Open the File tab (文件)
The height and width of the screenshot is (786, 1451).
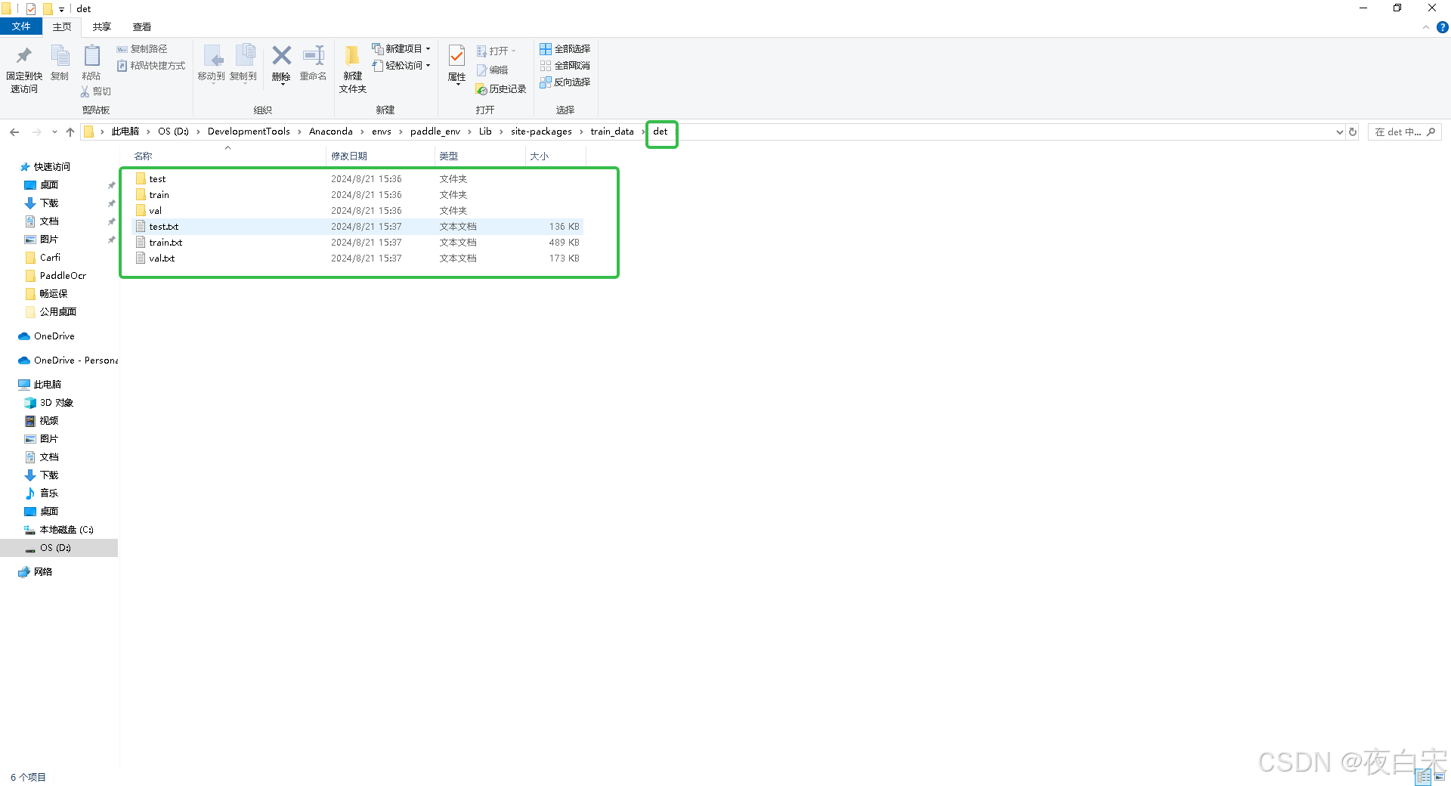21,26
